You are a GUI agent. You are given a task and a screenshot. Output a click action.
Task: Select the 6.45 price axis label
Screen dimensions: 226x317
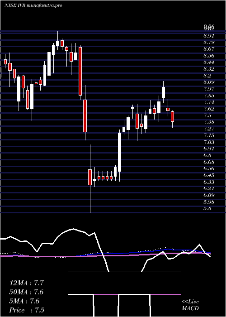pos(209,175)
